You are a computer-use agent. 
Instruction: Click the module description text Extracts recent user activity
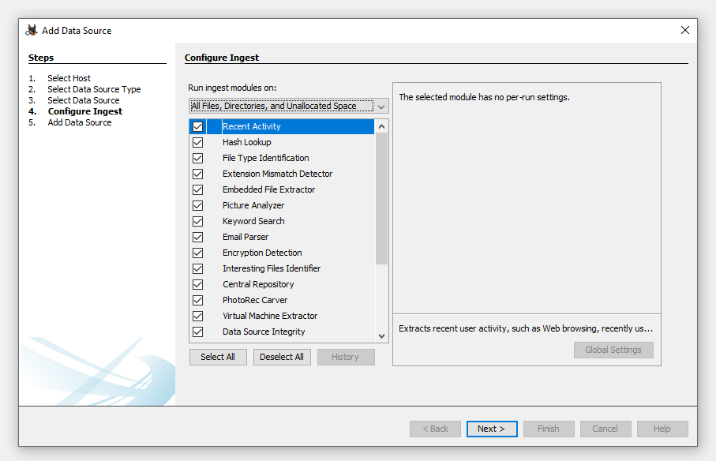pyautogui.click(x=526, y=328)
